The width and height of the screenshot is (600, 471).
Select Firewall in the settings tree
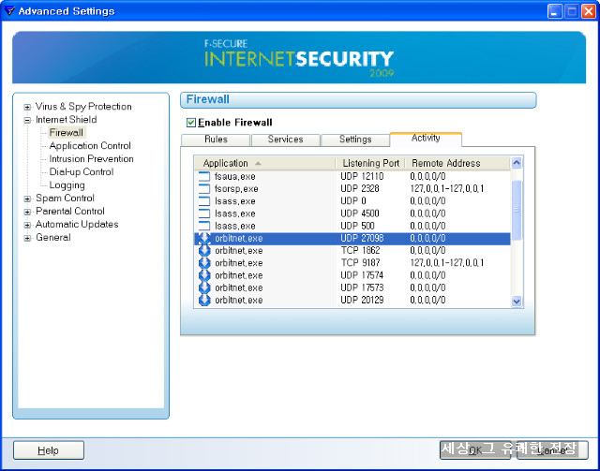point(67,133)
